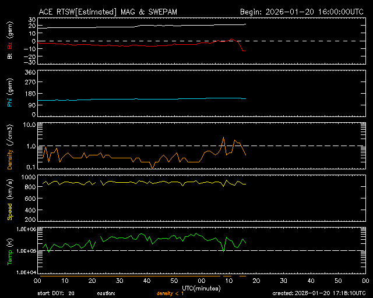Click the cyan "Phi" axis label

pyautogui.click(x=10, y=101)
